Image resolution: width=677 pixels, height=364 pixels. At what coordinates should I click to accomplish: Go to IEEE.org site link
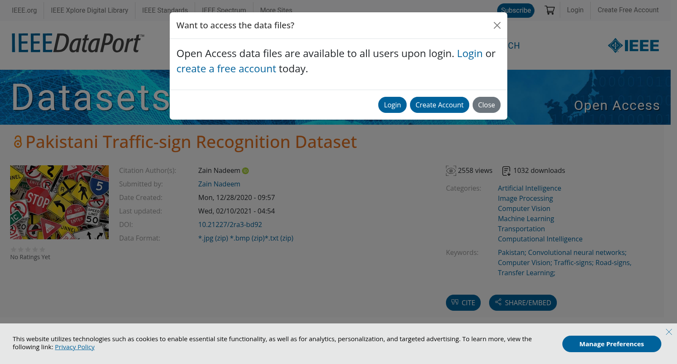click(24, 10)
